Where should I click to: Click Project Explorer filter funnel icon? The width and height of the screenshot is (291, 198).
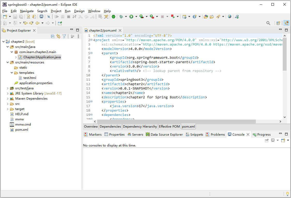pos(64,36)
